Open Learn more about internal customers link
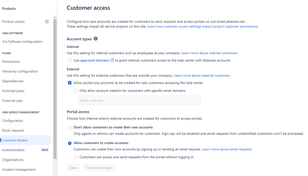 click(x=210, y=53)
